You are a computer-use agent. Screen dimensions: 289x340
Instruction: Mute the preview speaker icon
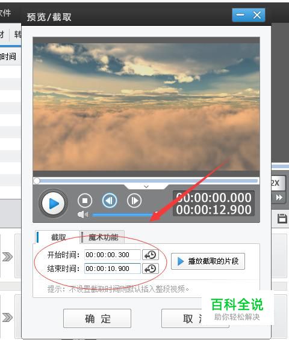tap(83, 214)
